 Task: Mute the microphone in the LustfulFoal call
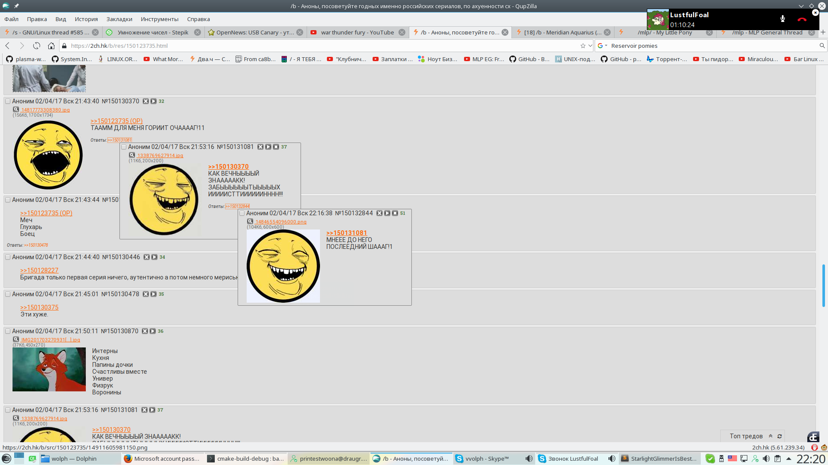(x=783, y=19)
